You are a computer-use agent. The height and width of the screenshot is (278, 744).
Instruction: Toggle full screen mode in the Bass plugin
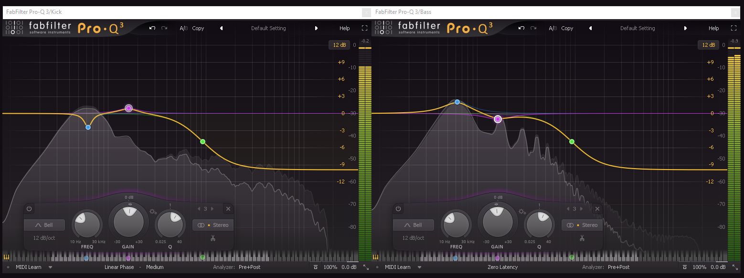tap(733, 28)
